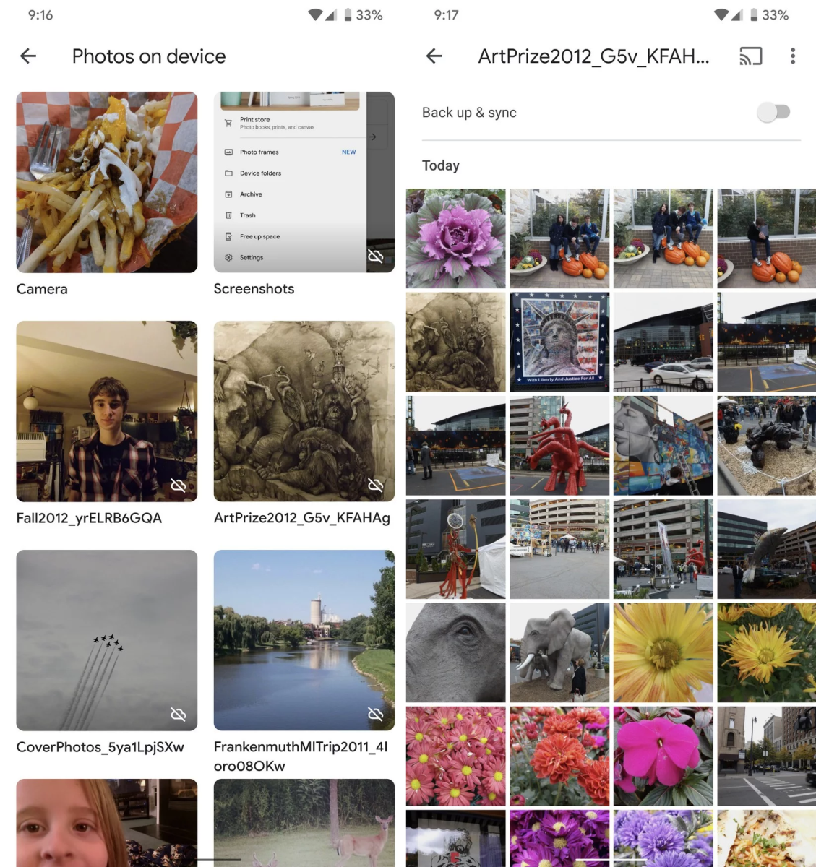
Task: Tap the Photos on device title
Action: [x=149, y=56]
